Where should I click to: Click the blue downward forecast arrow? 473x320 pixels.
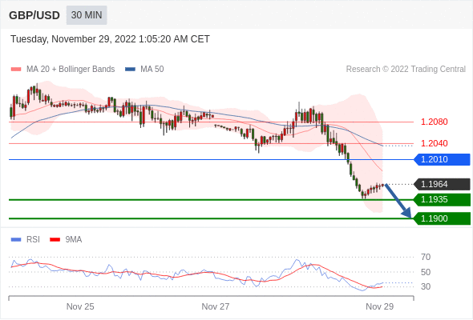click(398, 201)
